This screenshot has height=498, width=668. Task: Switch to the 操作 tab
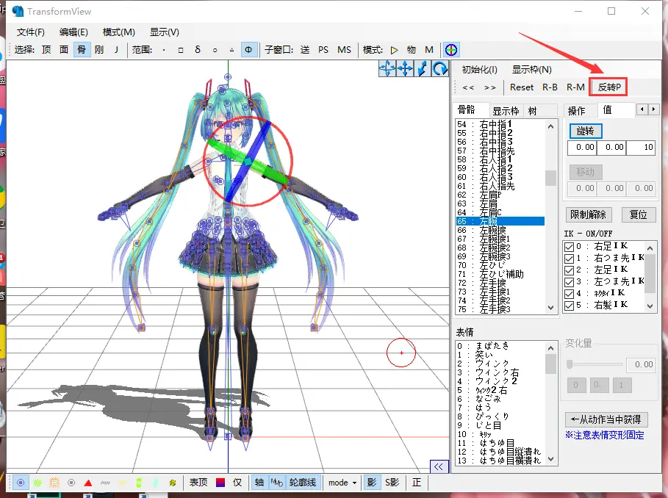point(577,111)
